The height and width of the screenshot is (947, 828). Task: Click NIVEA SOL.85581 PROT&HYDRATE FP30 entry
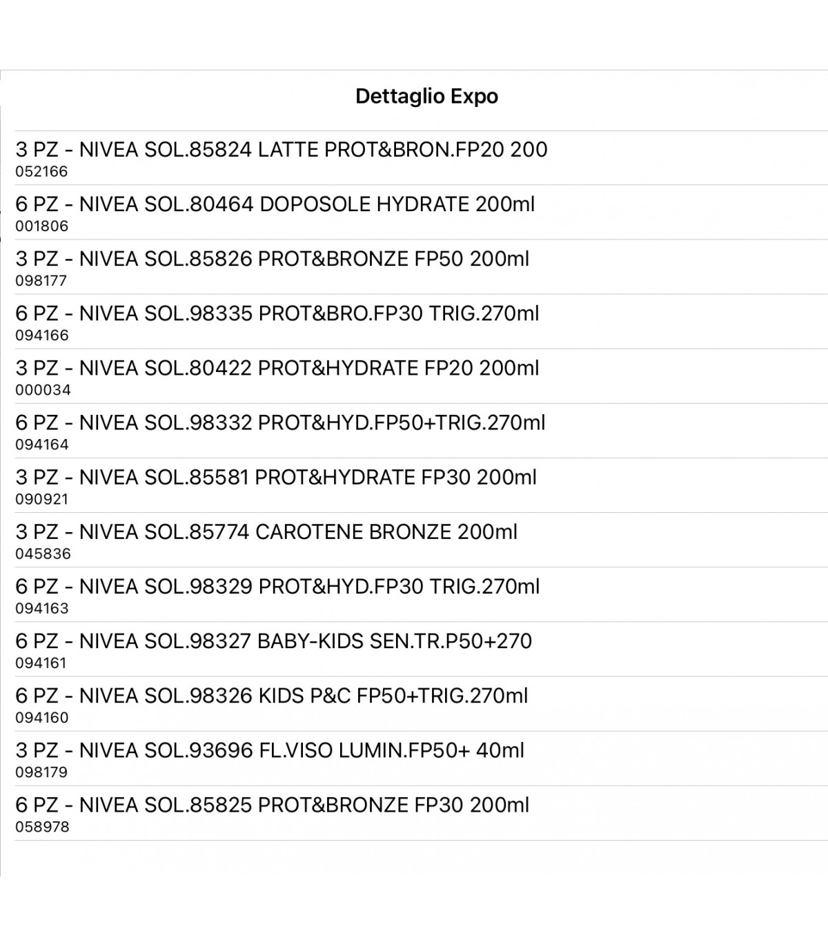pyautogui.click(x=421, y=485)
